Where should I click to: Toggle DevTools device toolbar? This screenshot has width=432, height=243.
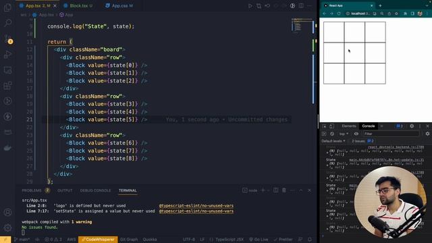(331, 126)
